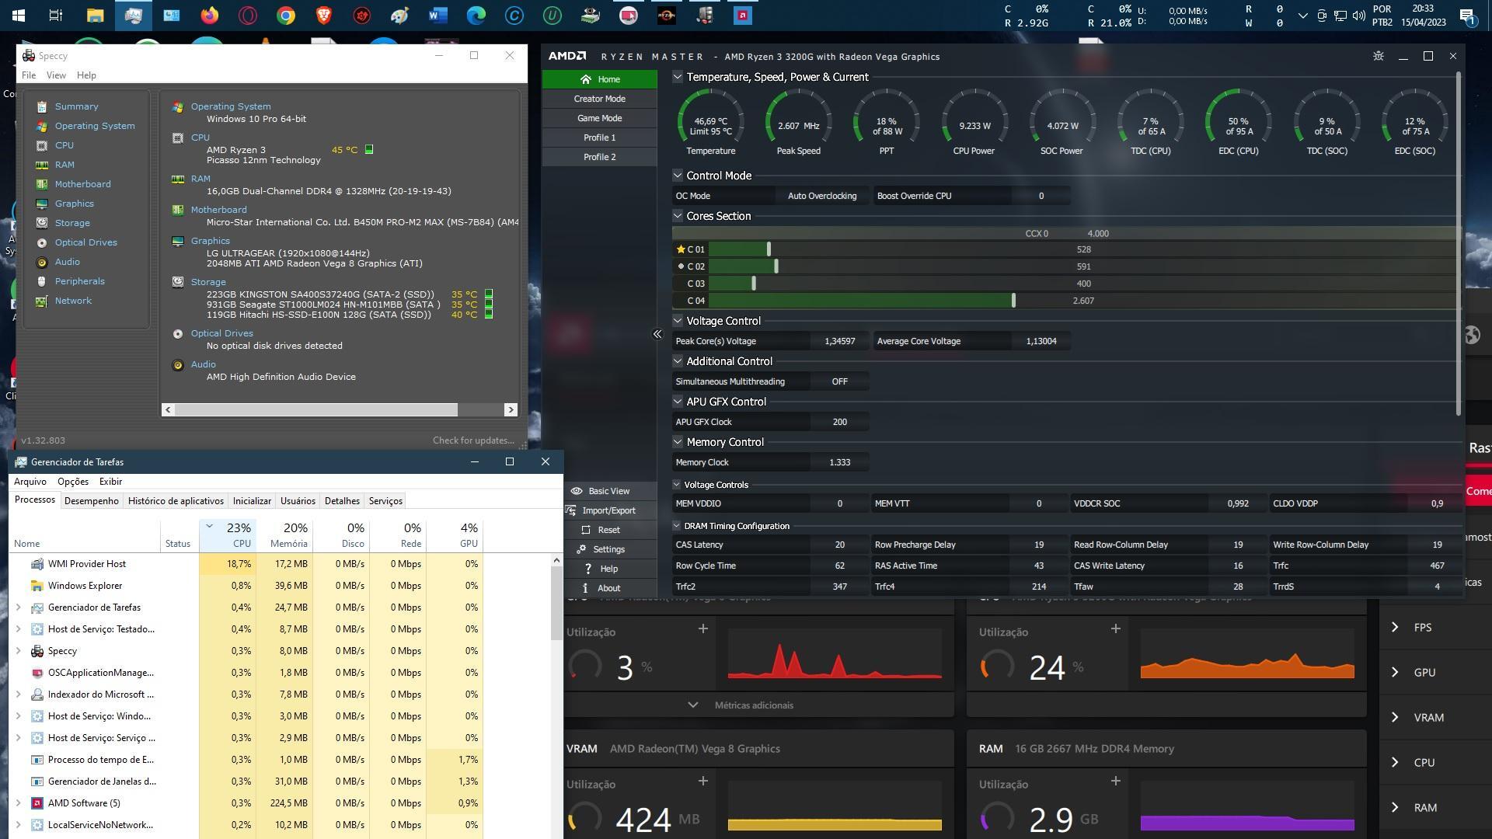Add GPU utilization metric with plus icon
Image resolution: width=1492 pixels, height=839 pixels.
click(x=702, y=628)
